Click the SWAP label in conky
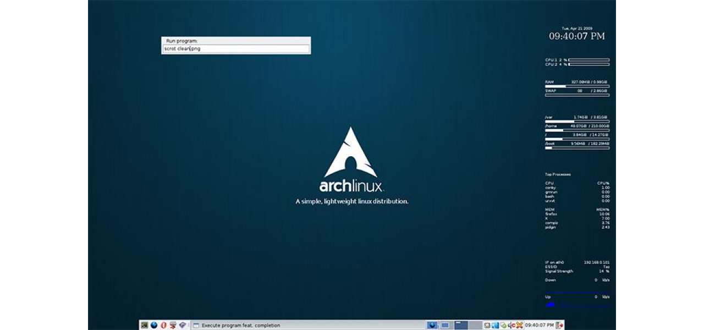The image size is (704, 330). (x=550, y=91)
